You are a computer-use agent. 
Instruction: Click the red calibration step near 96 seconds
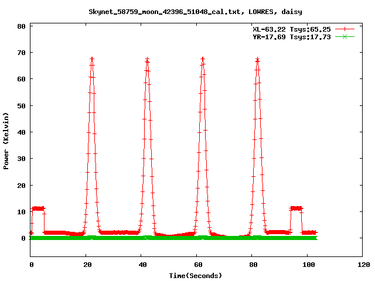[296, 208]
